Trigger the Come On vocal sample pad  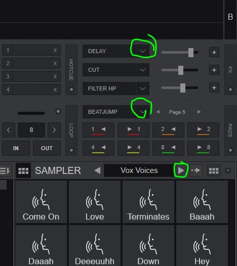tap(41, 202)
